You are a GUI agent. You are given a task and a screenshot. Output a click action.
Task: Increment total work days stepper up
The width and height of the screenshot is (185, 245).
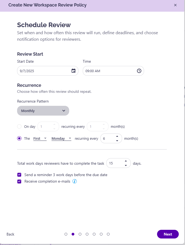126,161
